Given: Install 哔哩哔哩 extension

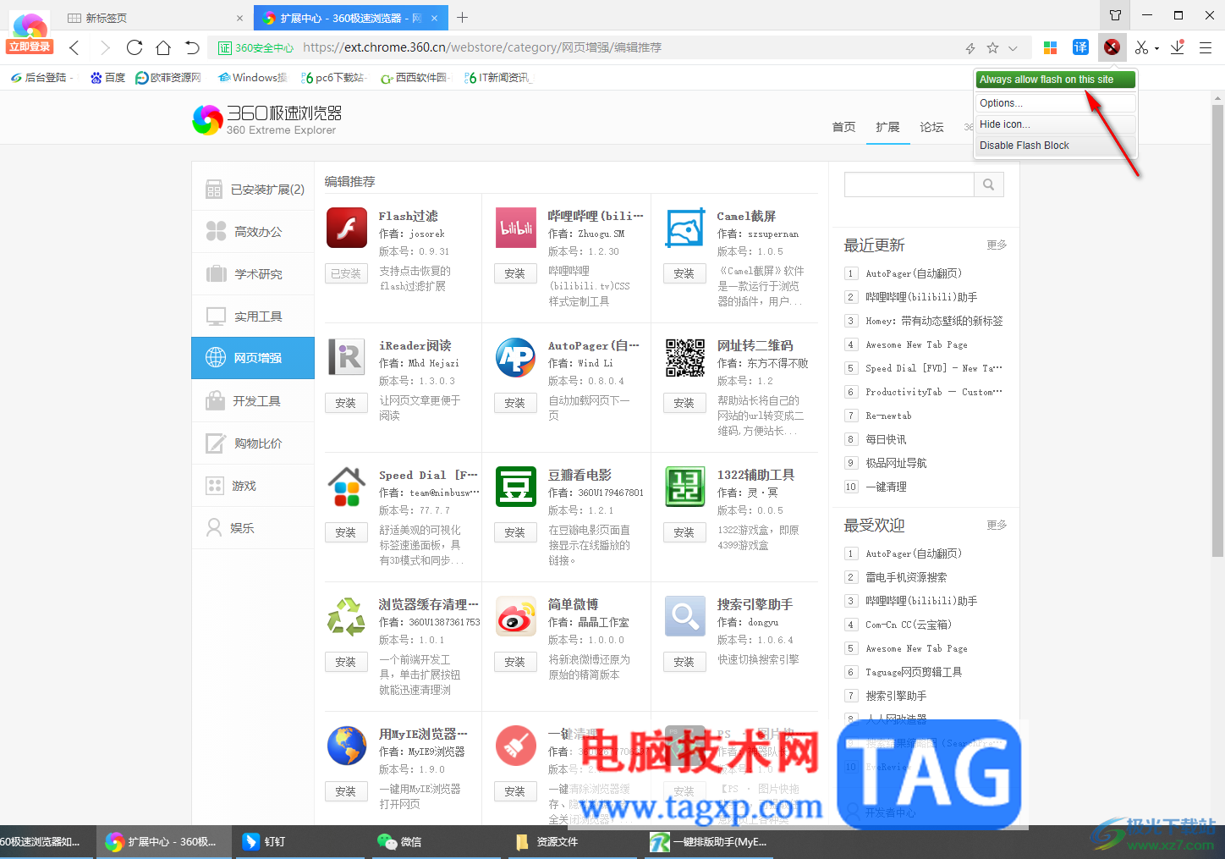Looking at the screenshot, I should click(515, 273).
